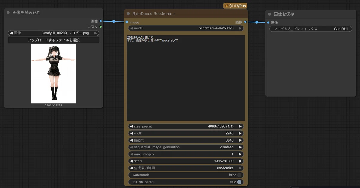This screenshot has width=360, height=188.
Task: Open the sequential_image_generation dropdown
Action: (x=186, y=147)
